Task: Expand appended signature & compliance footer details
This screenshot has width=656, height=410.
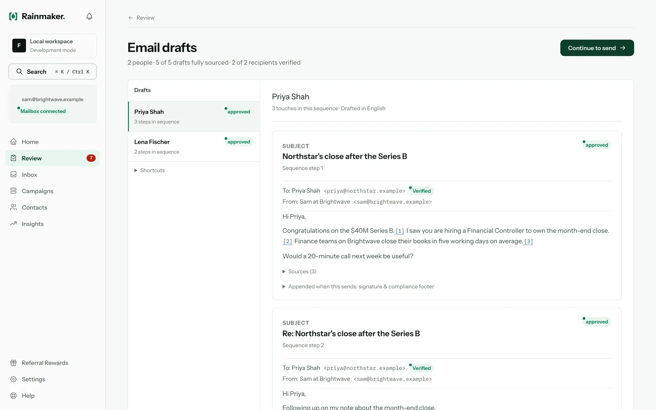Action: [358, 287]
